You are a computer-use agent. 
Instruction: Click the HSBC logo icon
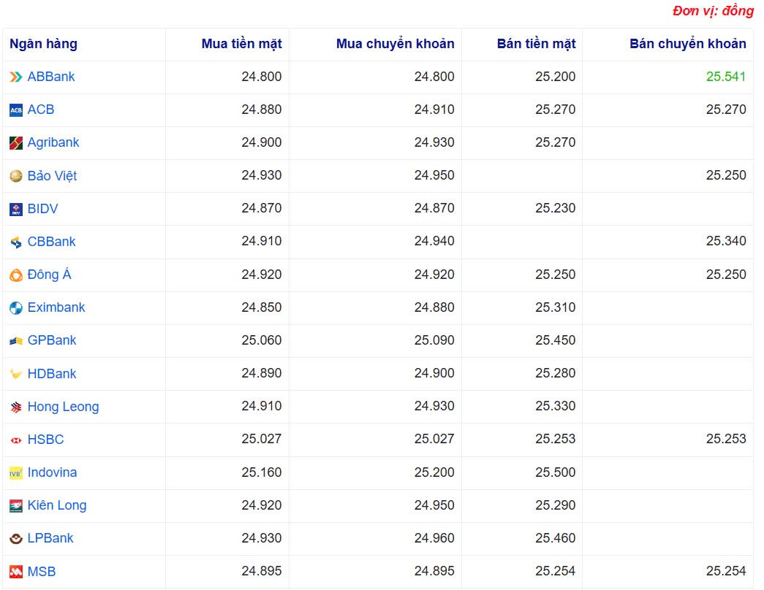click(16, 440)
